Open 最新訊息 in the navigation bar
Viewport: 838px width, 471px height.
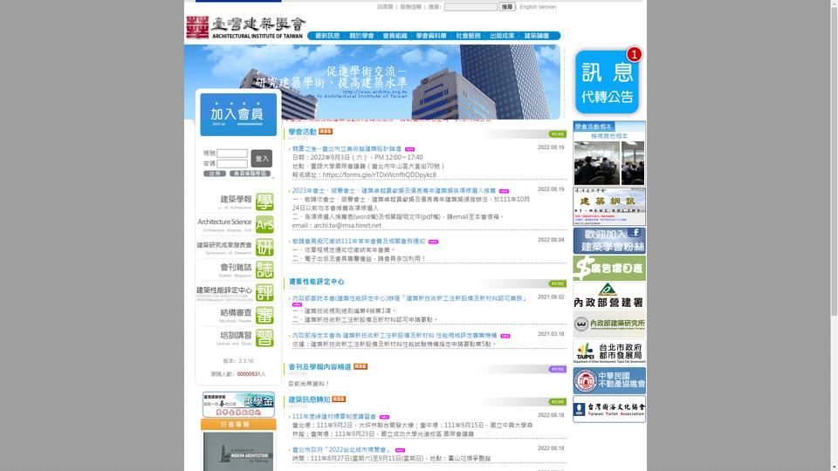coord(327,36)
